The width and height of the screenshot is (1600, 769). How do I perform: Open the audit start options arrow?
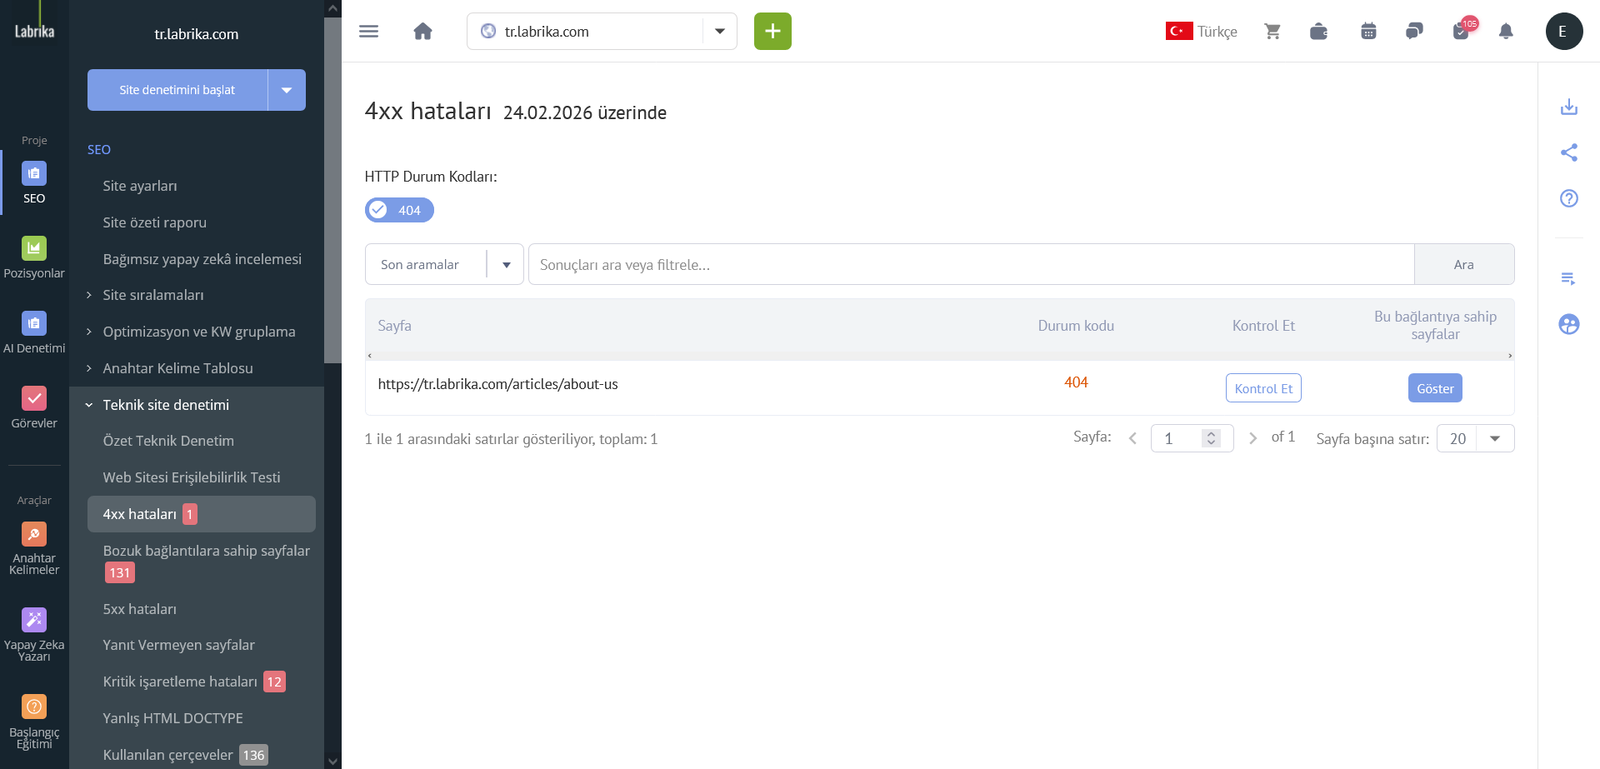click(287, 90)
